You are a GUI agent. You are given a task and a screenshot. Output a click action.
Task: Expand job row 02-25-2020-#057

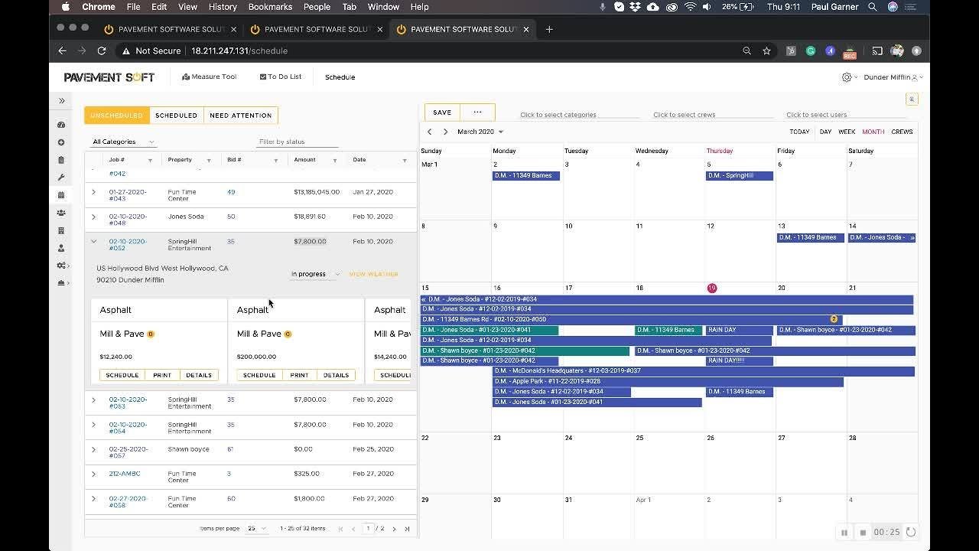point(93,449)
